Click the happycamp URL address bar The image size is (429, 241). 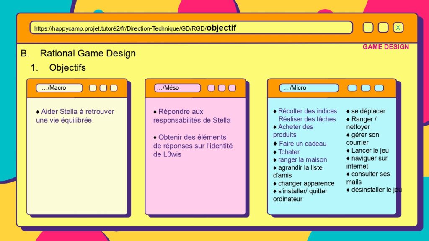pos(191,28)
